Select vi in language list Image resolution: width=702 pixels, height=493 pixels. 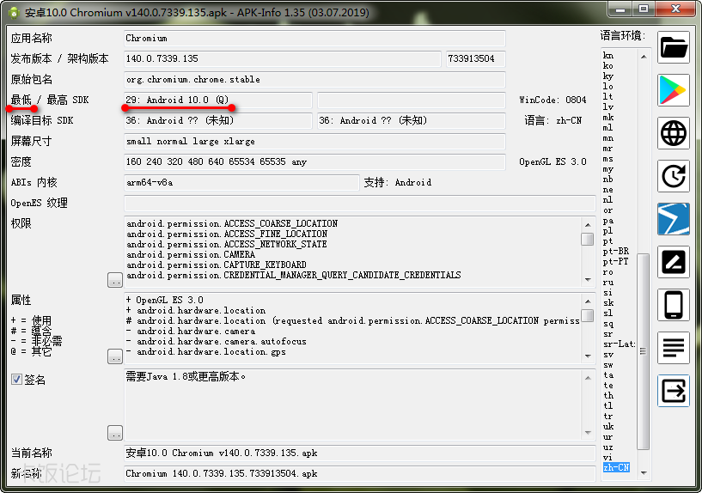(x=607, y=457)
